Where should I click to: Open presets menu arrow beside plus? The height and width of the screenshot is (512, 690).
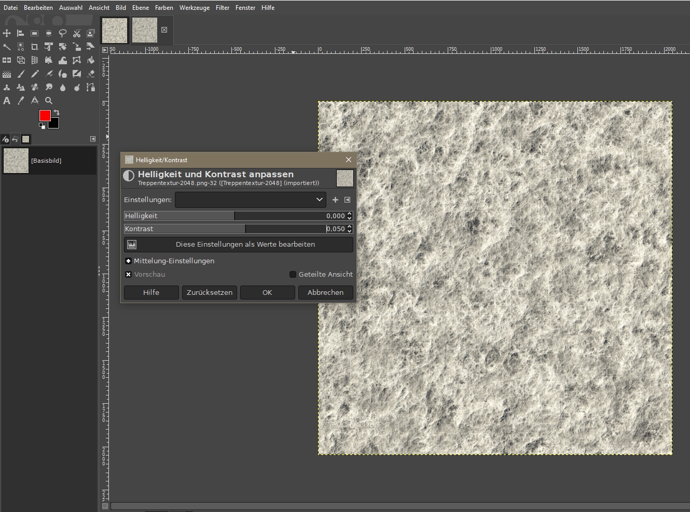pos(348,200)
